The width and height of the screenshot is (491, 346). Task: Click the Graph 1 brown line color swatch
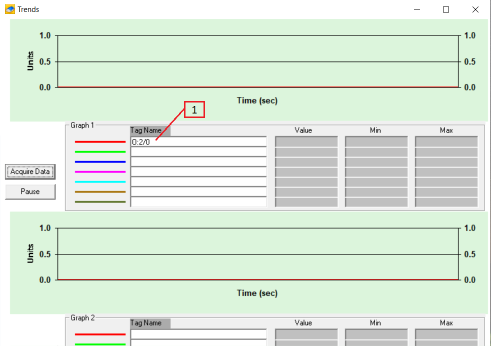pyautogui.click(x=100, y=192)
